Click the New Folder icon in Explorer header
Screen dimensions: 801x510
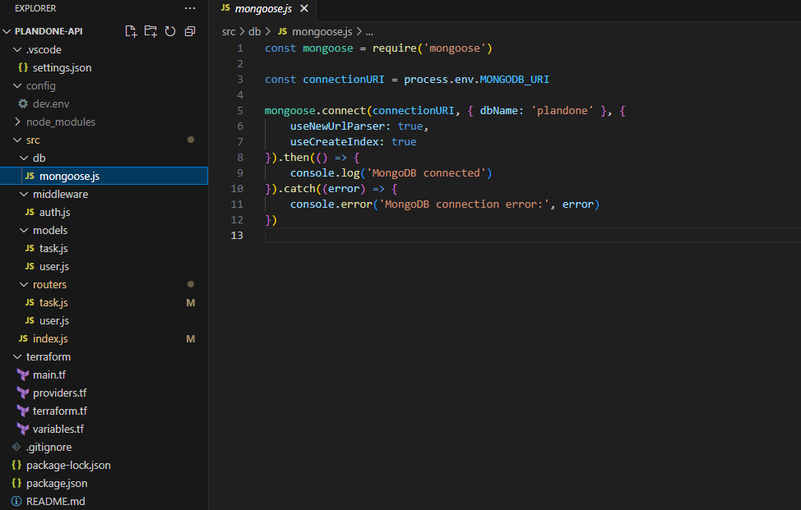click(x=150, y=31)
